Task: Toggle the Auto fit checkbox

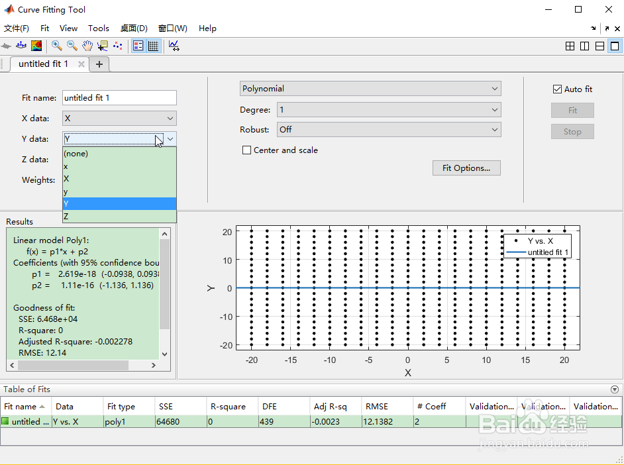Action: [558, 89]
